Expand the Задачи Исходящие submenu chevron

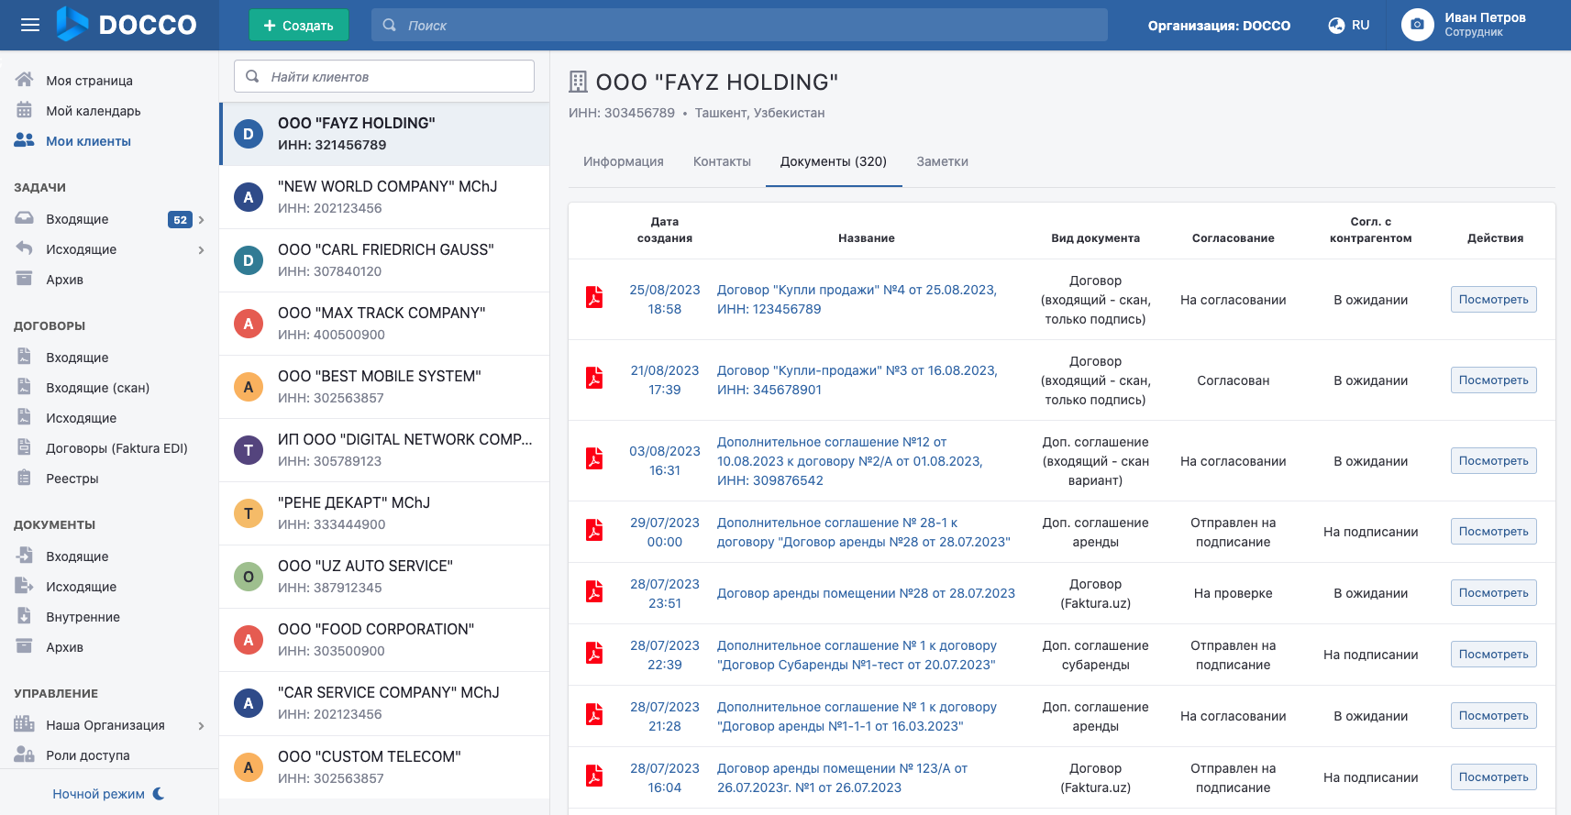tap(201, 249)
